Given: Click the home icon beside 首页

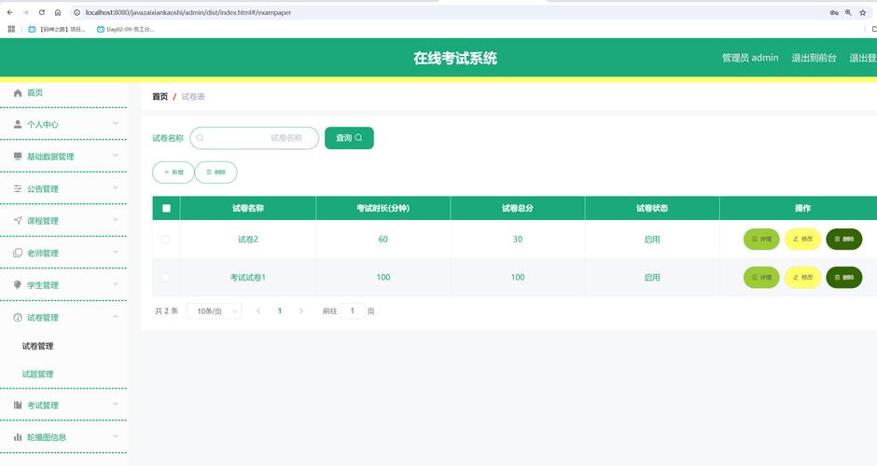Looking at the screenshot, I should coord(18,93).
